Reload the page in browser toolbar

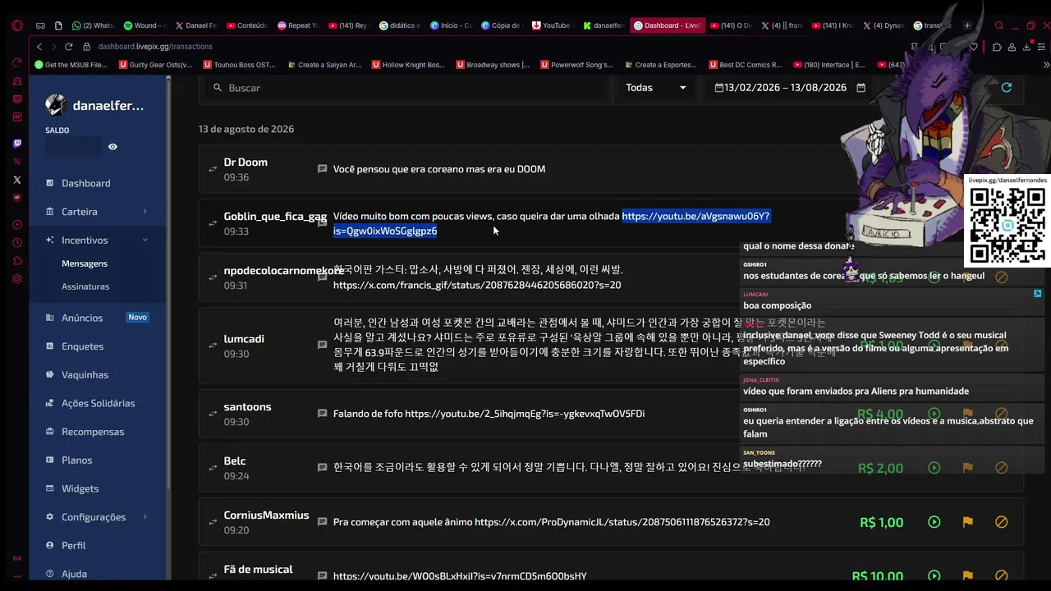[69, 47]
